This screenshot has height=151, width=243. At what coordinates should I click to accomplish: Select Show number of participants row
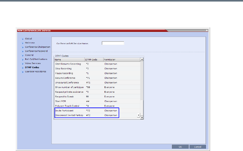97,87
